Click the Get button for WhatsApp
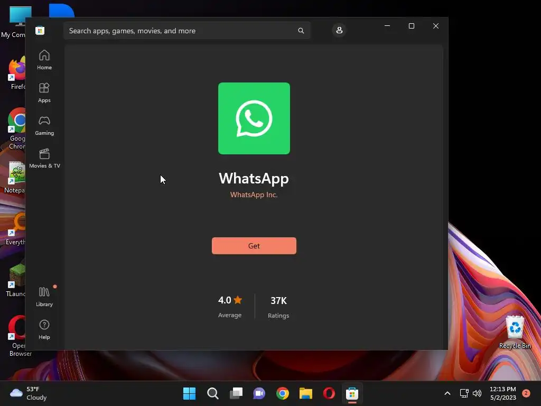This screenshot has height=406, width=541. (x=254, y=246)
